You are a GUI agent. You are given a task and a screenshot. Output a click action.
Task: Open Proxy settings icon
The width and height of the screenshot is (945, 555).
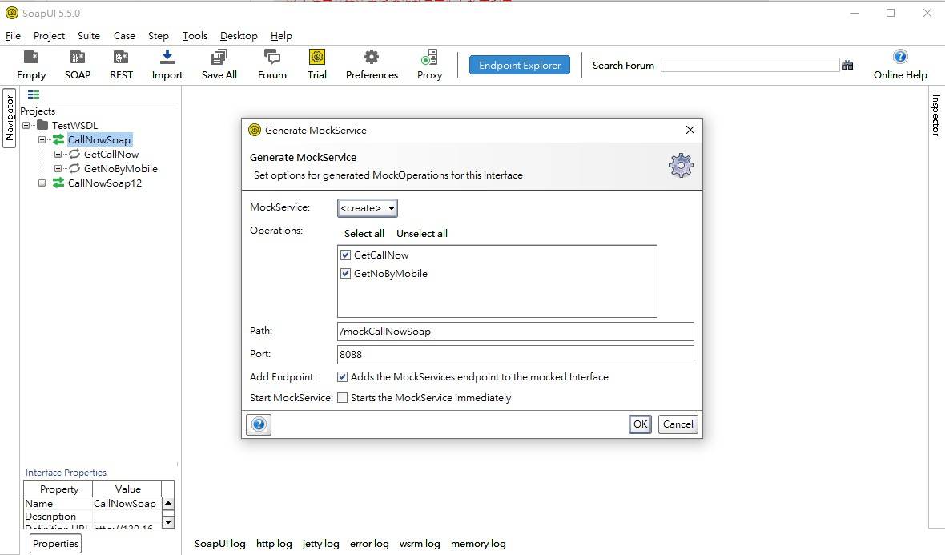pyautogui.click(x=429, y=57)
